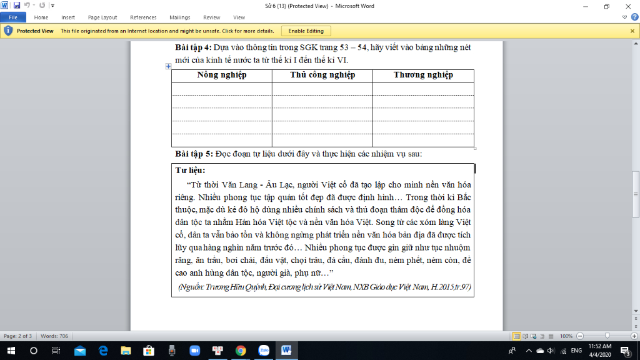Open Task View on the taskbar
Viewport: 640px width, 360px height.
click(x=56, y=351)
